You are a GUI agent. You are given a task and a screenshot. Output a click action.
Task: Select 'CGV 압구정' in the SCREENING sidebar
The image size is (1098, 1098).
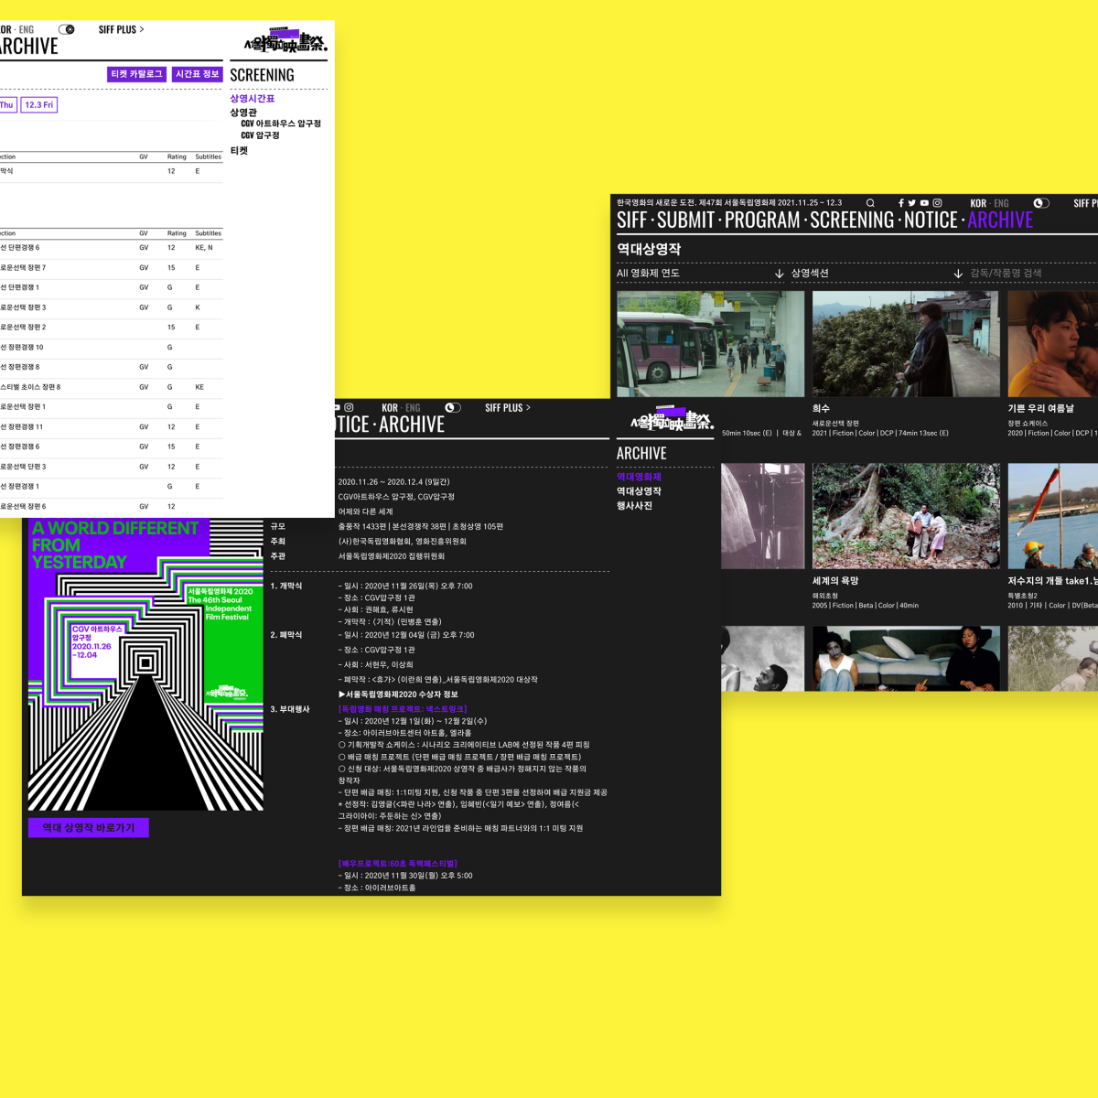pos(261,135)
